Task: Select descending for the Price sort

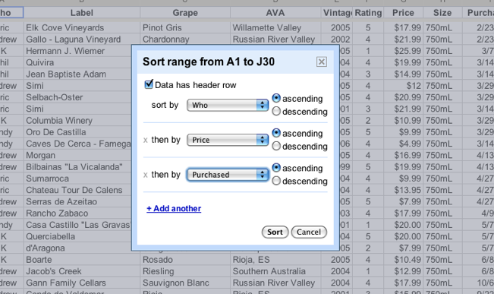Action: [x=276, y=146]
